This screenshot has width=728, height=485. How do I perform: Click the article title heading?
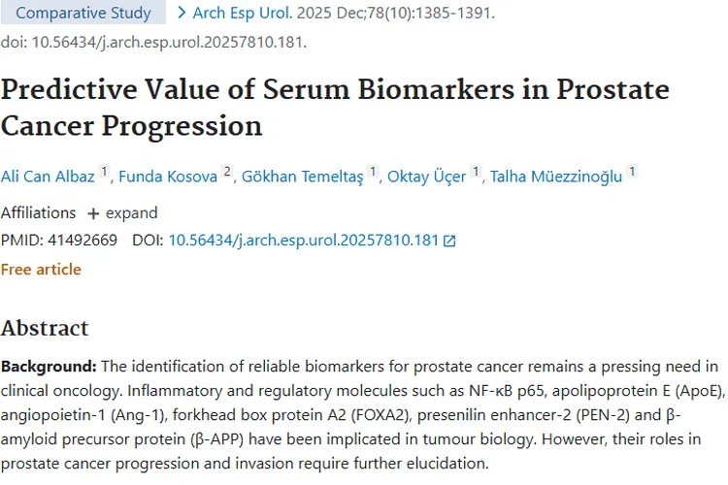335,108
